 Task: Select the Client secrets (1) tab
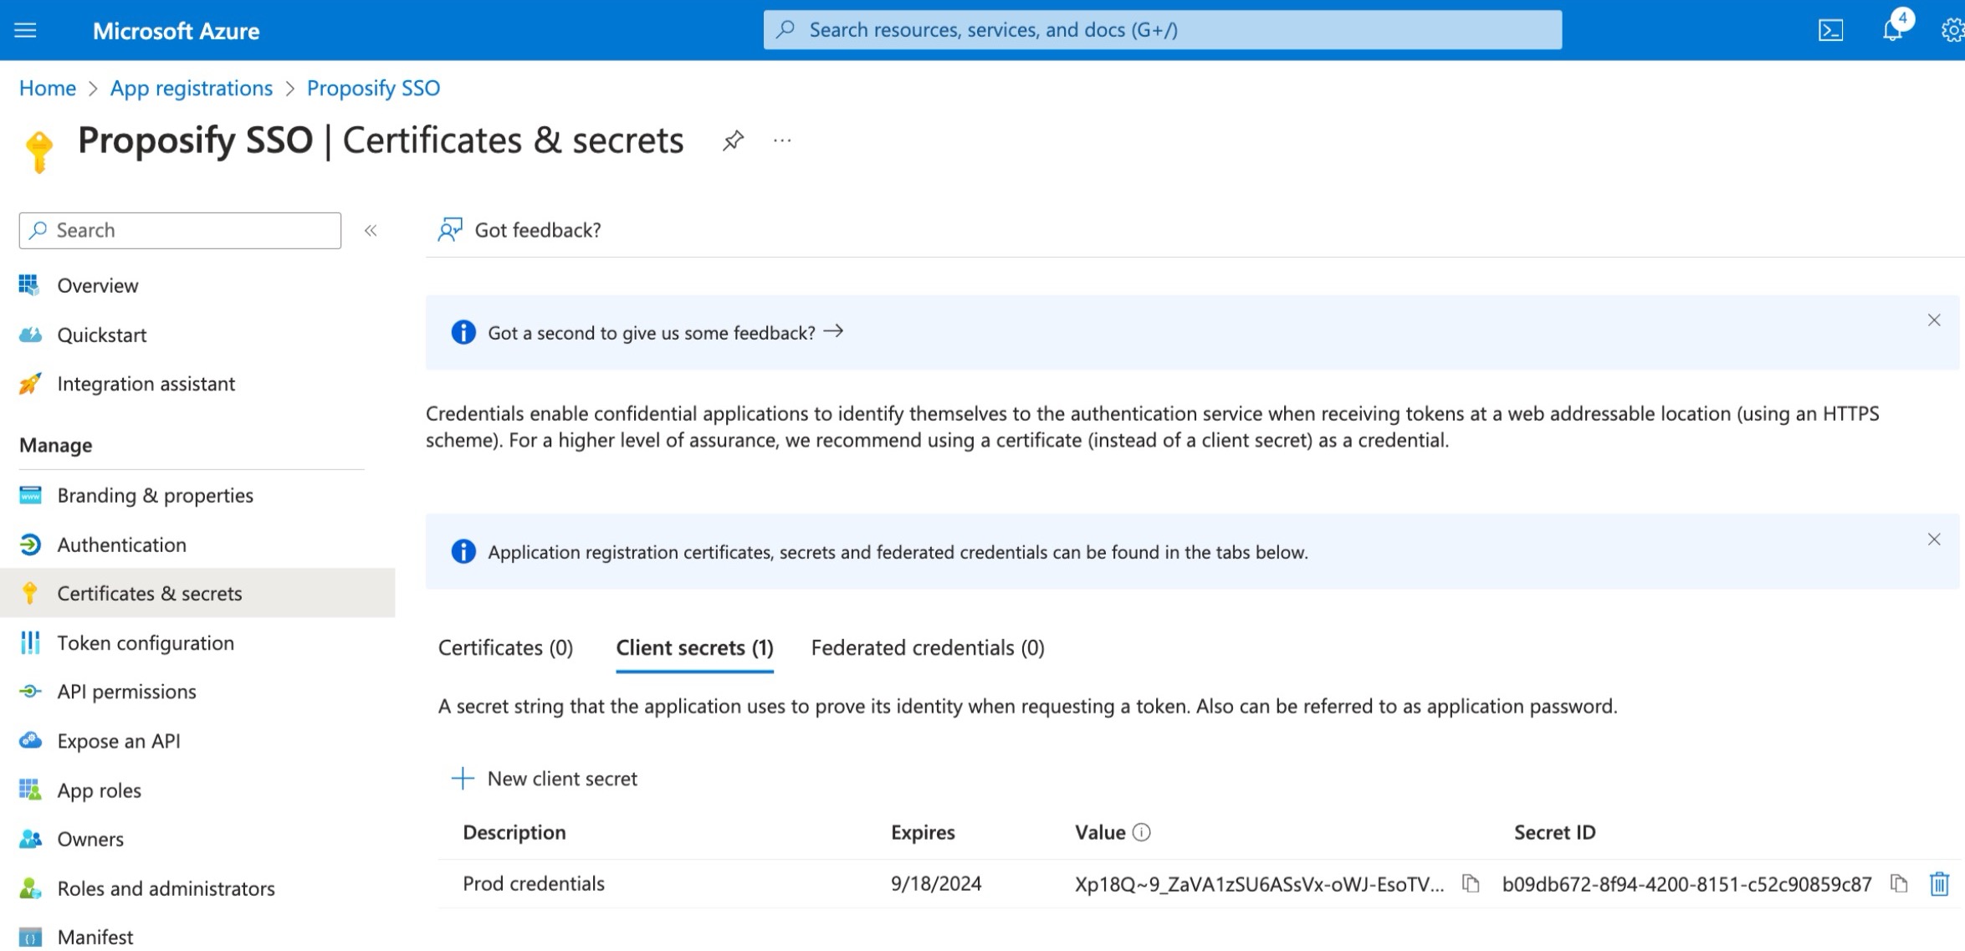(x=694, y=648)
